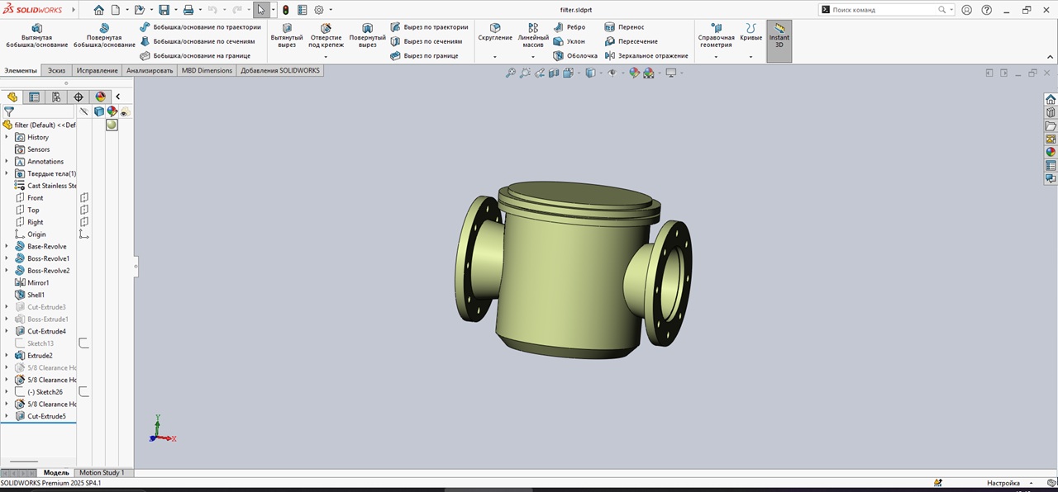Click the Отверстие под крепеж icon
This screenshot has height=492, width=1058.
326,29
